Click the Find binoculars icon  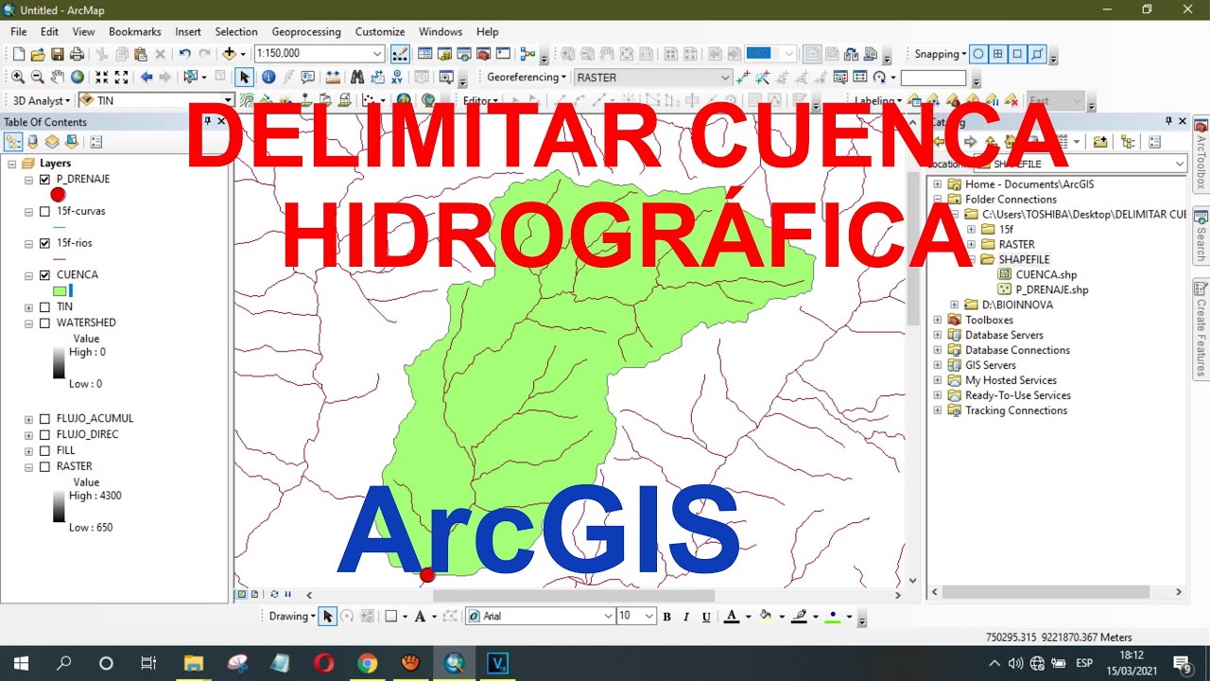357,78
